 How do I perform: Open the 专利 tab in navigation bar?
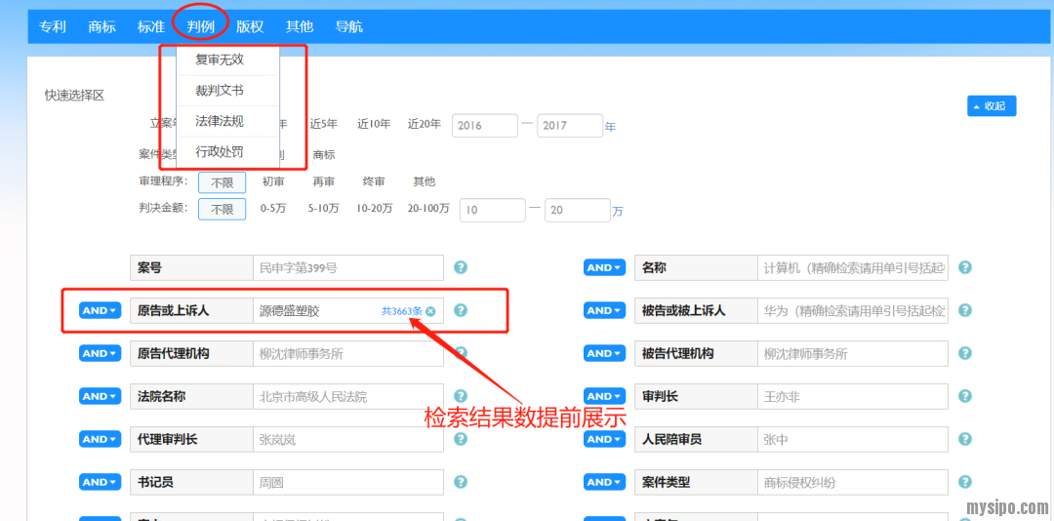[x=53, y=26]
